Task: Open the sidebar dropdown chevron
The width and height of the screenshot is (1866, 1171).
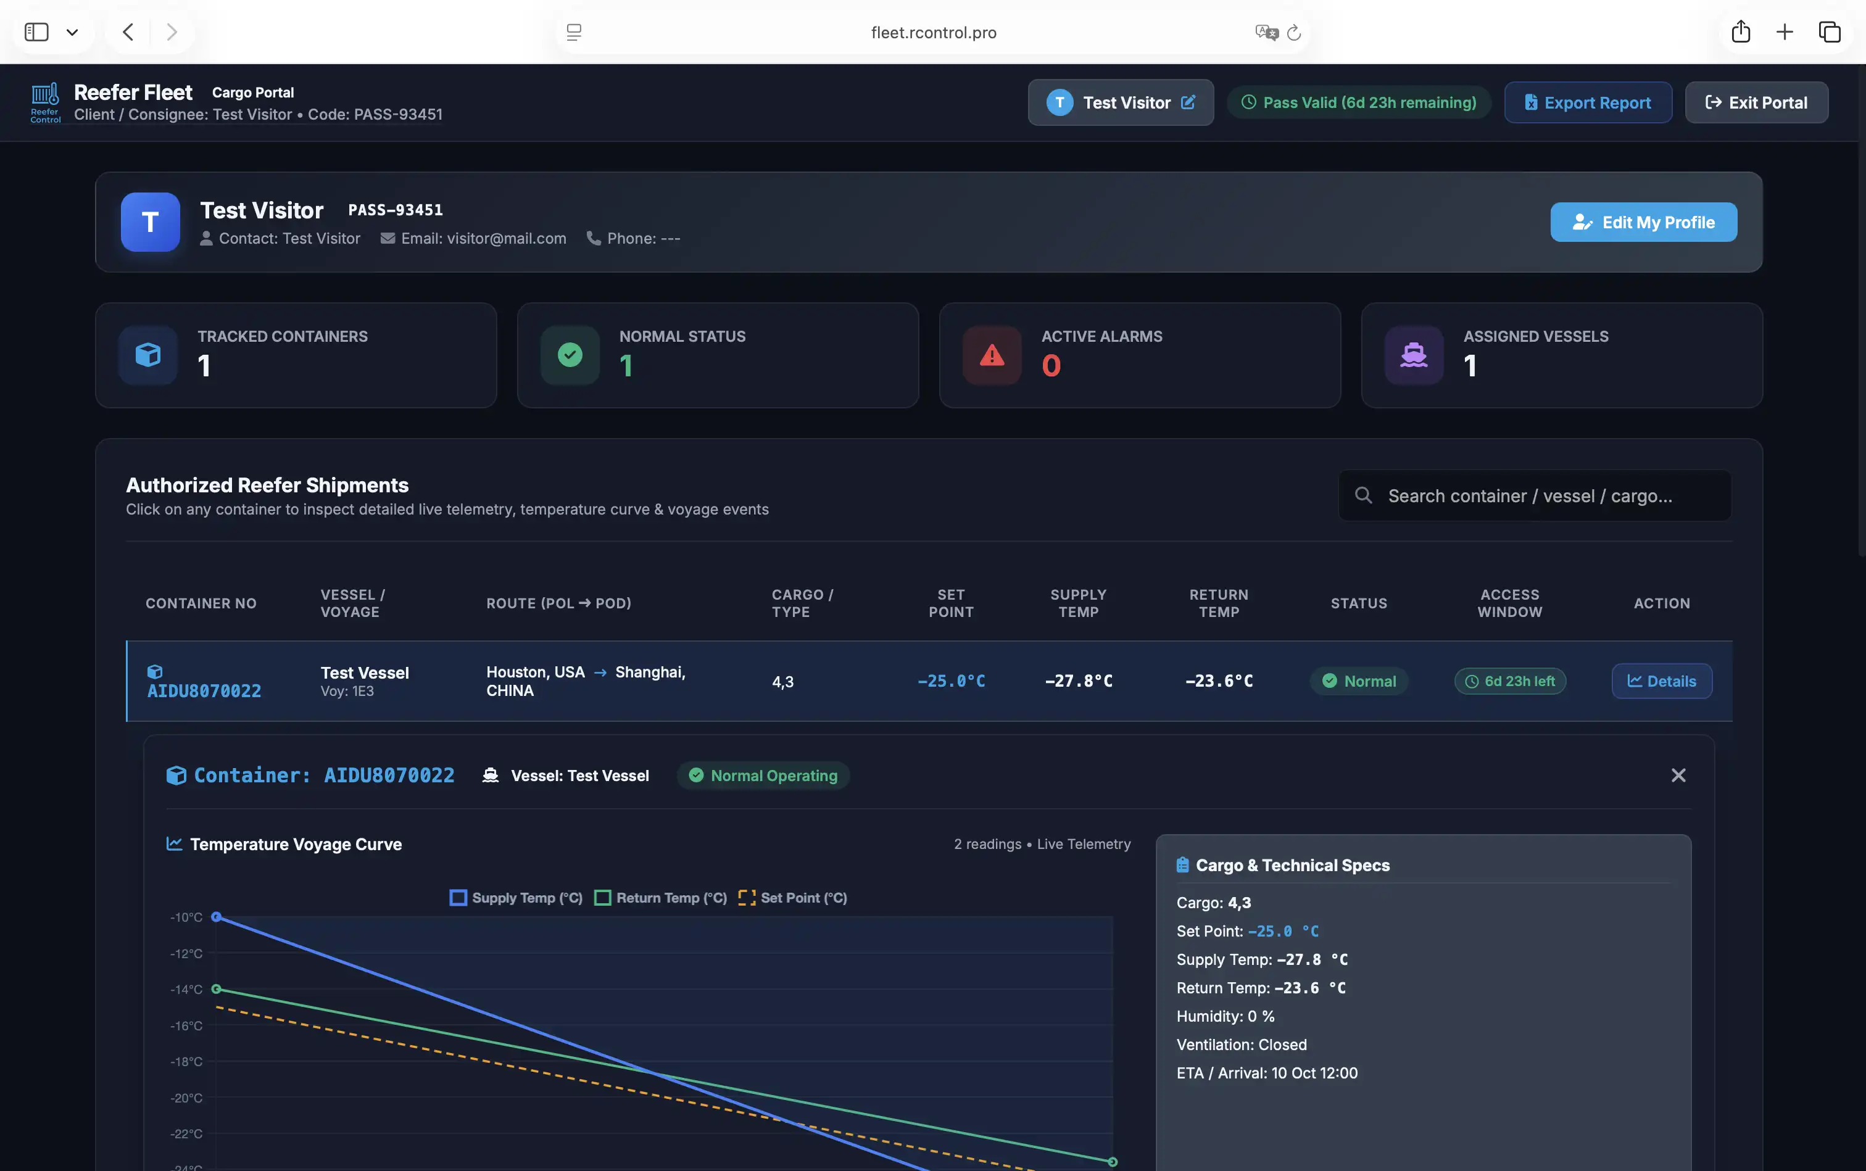Action: point(72,33)
